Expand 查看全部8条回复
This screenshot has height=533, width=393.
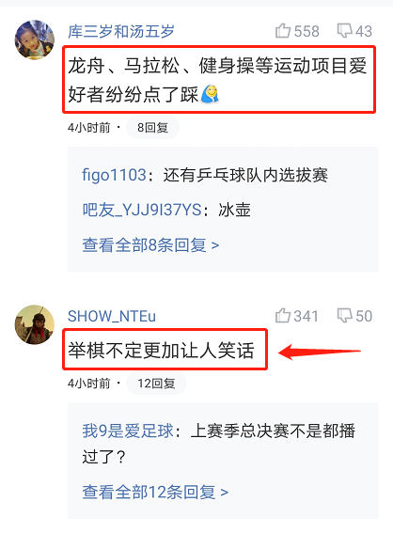(150, 244)
